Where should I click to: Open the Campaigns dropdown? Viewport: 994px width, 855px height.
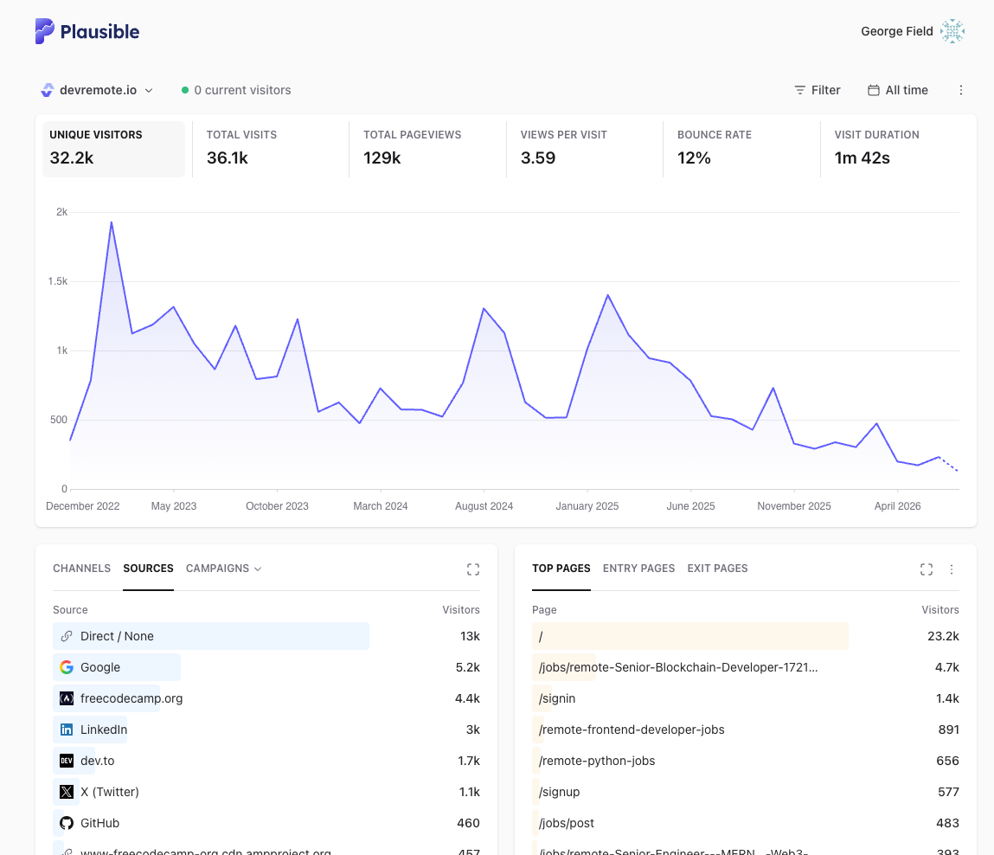224,569
